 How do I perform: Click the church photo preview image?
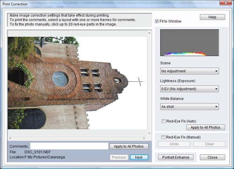pyautogui.click(x=77, y=83)
